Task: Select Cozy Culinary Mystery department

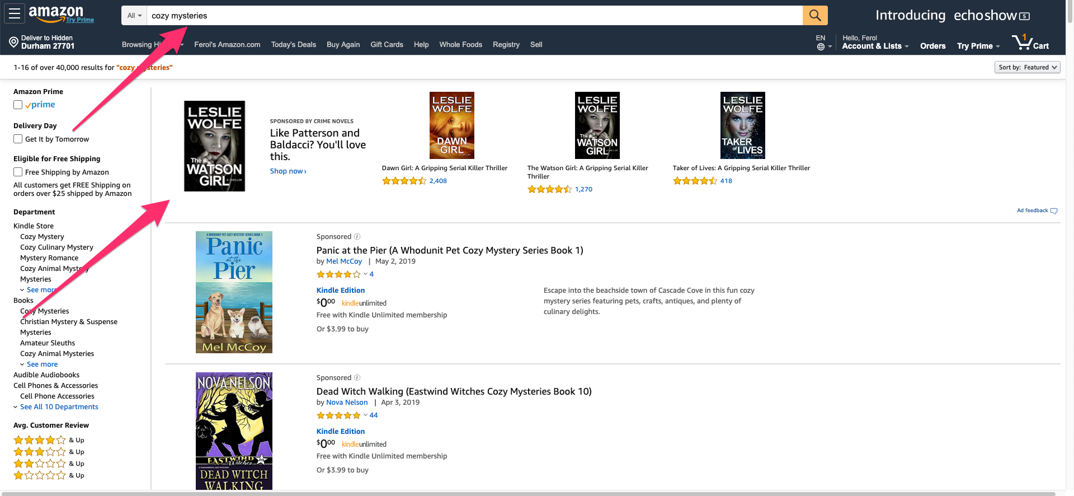Action: click(x=56, y=247)
